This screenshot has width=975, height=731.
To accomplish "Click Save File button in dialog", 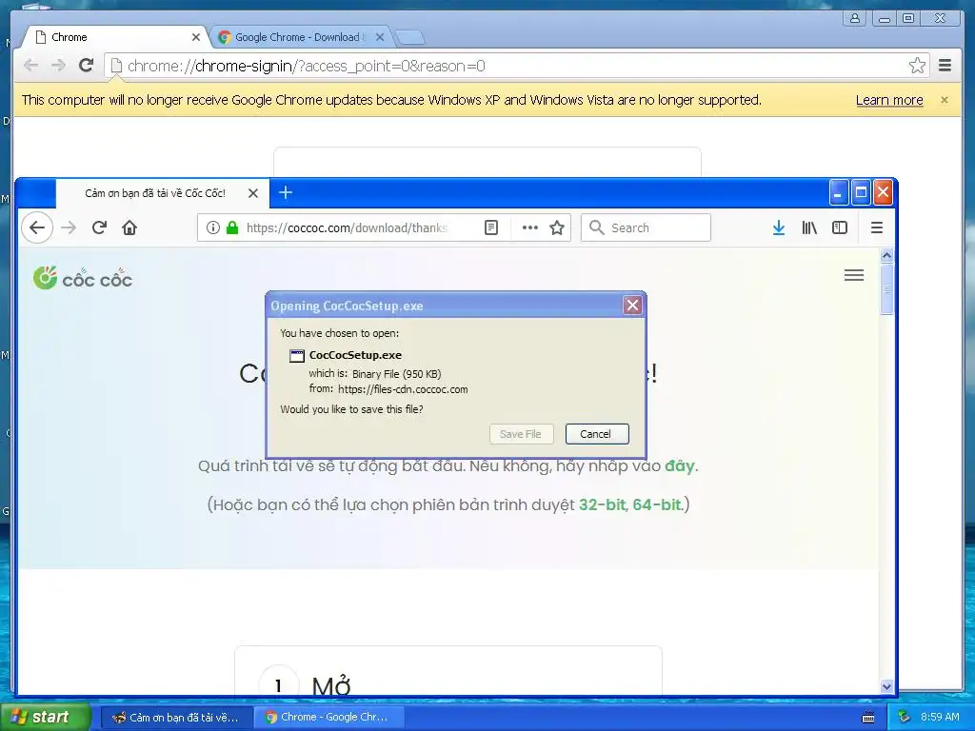I will click(521, 434).
